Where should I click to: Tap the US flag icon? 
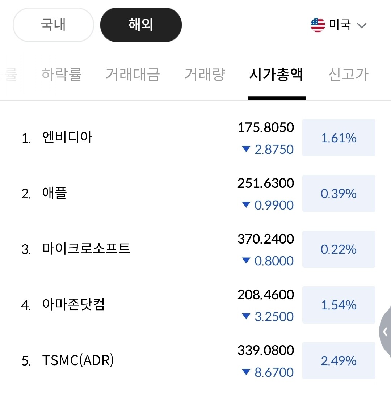coord(318,25)
